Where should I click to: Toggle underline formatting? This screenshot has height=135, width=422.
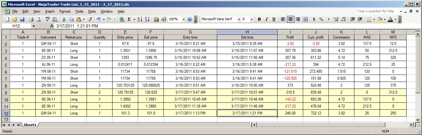click(274, 19)
